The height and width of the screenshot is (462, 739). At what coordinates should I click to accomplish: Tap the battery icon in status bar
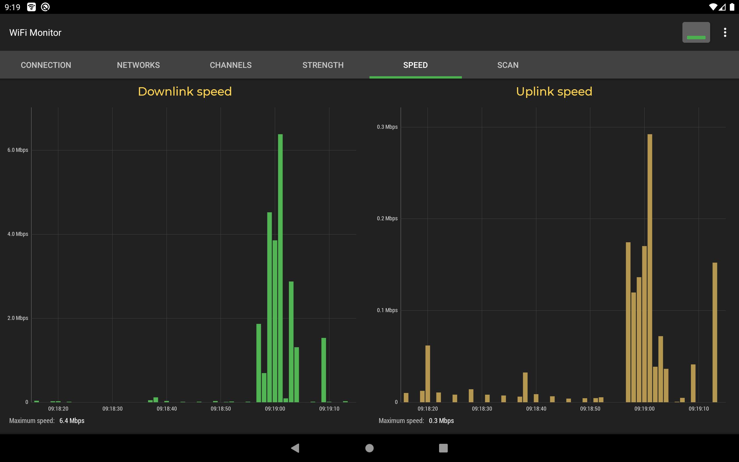click(732, 7)
